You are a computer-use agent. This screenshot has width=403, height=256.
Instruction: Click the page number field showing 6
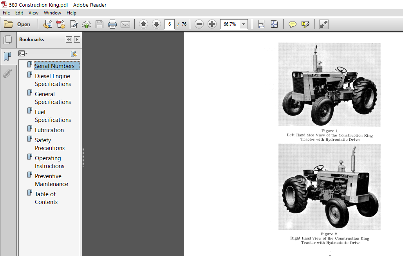pos(170,24)
